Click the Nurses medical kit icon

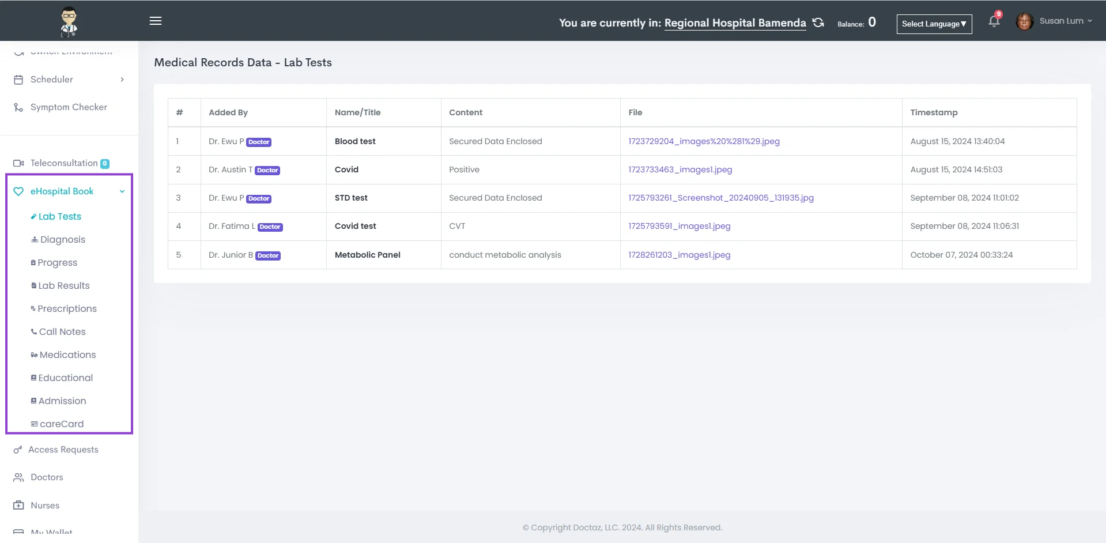click(18, 506)
